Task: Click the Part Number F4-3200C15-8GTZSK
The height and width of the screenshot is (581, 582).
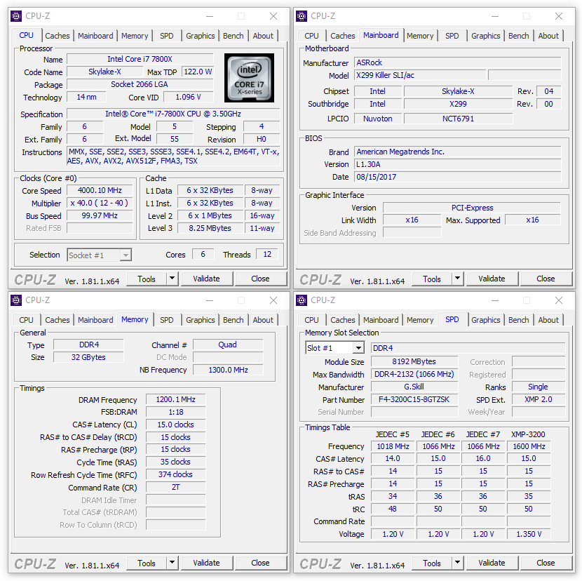Action: [x=414, y=399]
